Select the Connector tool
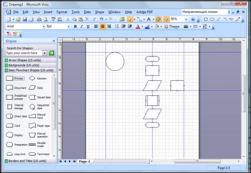 pos(140,20)
